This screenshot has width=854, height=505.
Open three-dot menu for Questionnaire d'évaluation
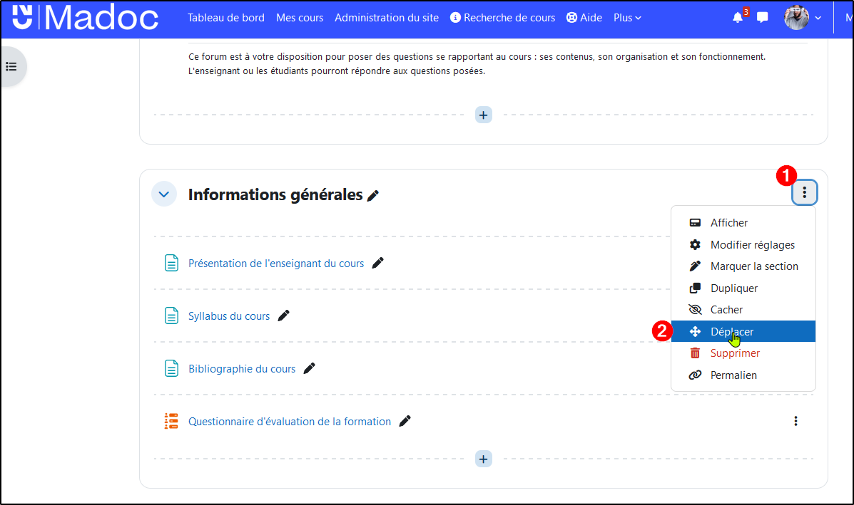[795, 421]
